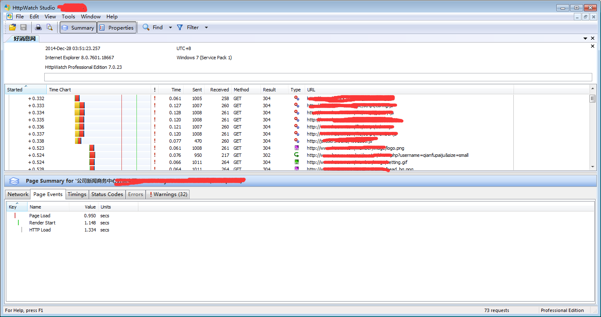
Task: Toggle the Summary panel button
Action: pyautogui.click(x=78, y=28)
